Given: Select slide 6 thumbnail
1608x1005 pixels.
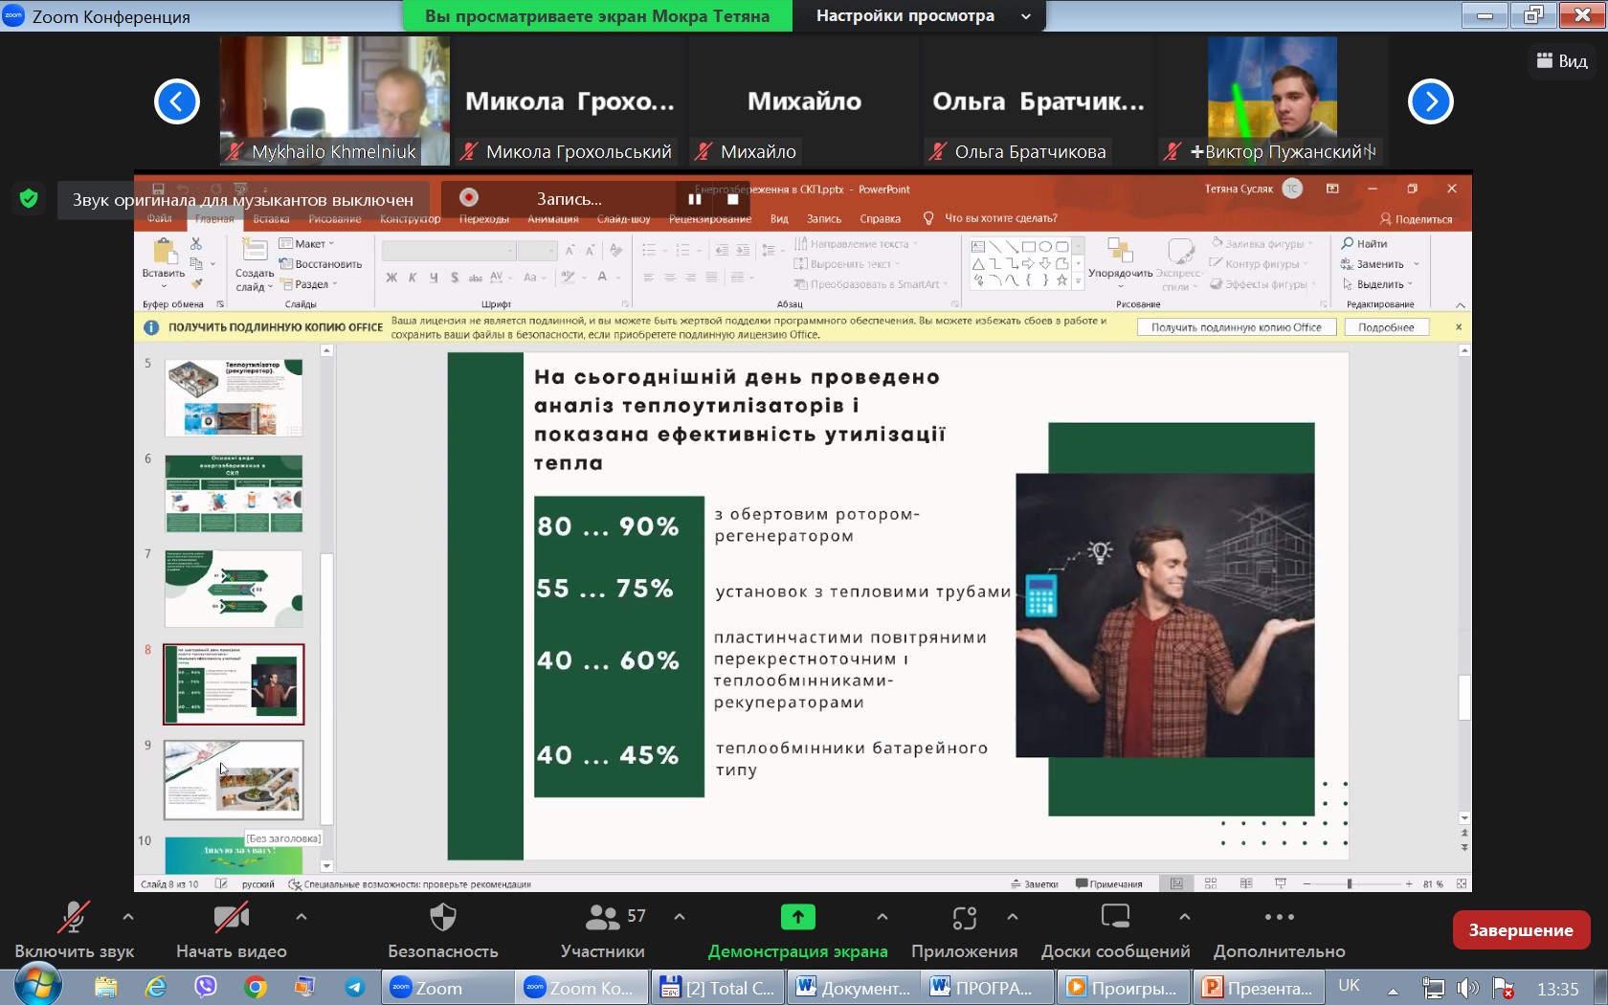Looking at the screenshot, I should click(x=234, y=494).
